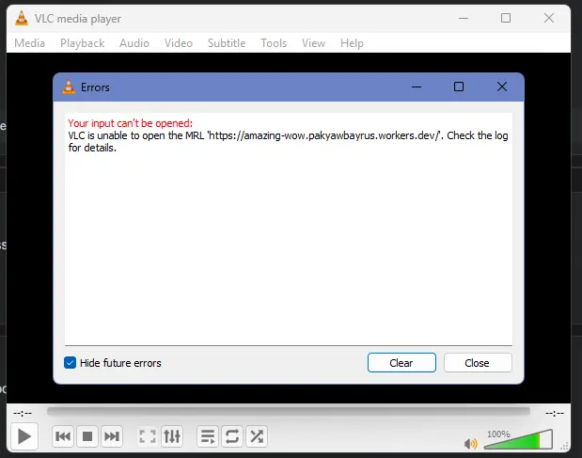Viewport: 582px width, 458px height.
Task: Toggle loop repeat mode
Action: pos(232,436)
